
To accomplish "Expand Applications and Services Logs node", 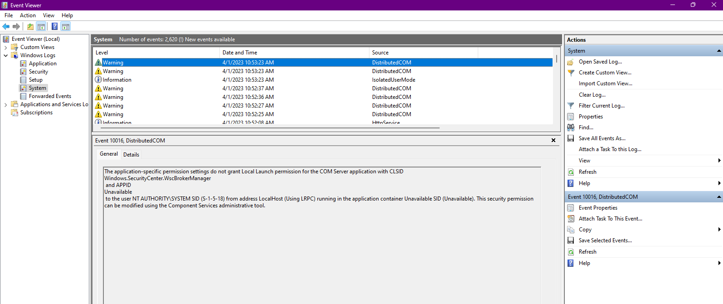I will pyautogui.click(x=5, y=104).
